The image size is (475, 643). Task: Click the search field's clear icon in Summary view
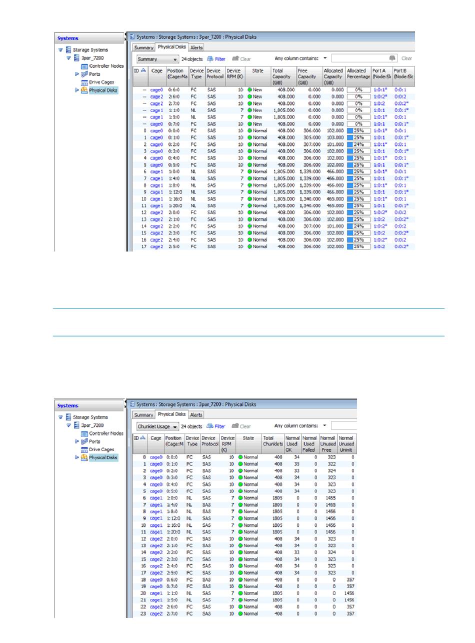coord(392,58)
